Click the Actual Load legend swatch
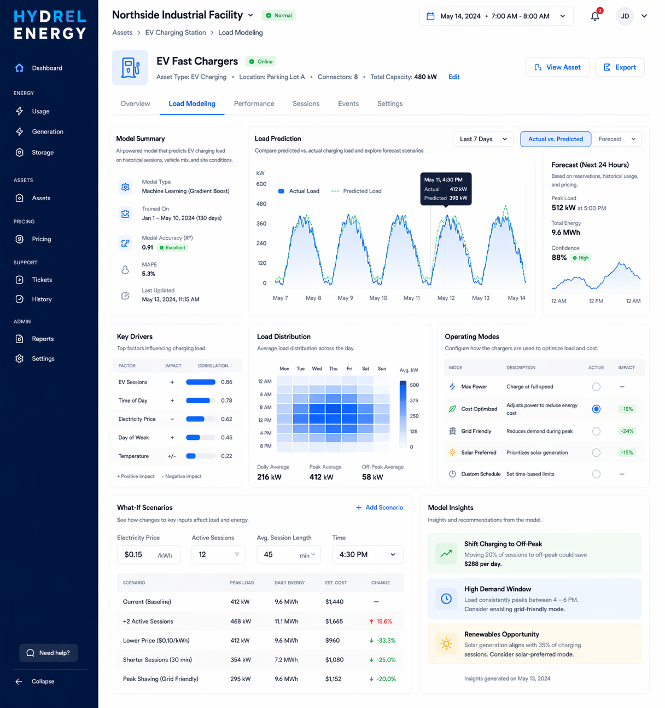This screenshot has width=665, height=708. pyautogui.click(x=281, y=191)
